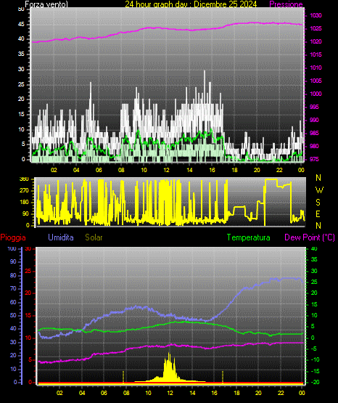The width and height of the screenshot is (338, 403).
Task: Click the red 15 rain axis value
Action: click(28, 315)
